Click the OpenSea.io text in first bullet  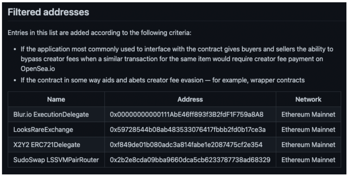(38, 69)
